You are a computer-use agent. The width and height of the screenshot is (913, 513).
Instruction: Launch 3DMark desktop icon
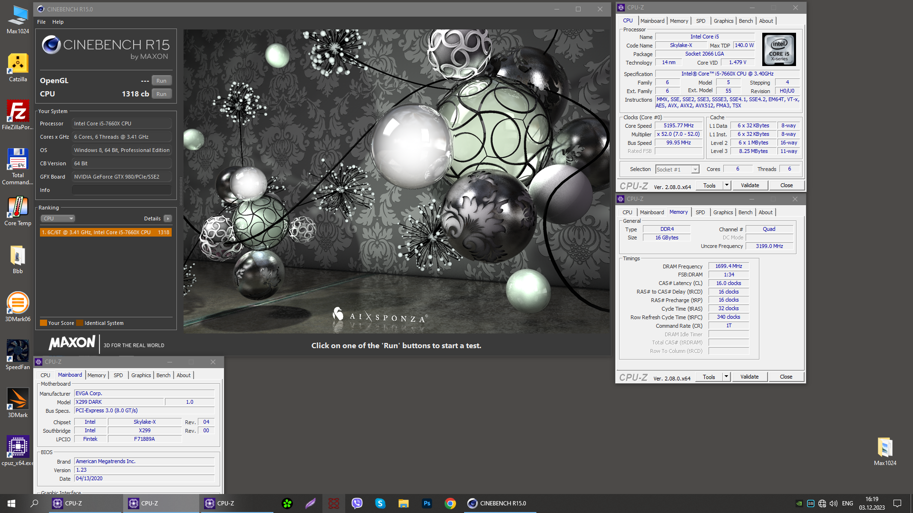pyautogui.click(x=18, y=403)
